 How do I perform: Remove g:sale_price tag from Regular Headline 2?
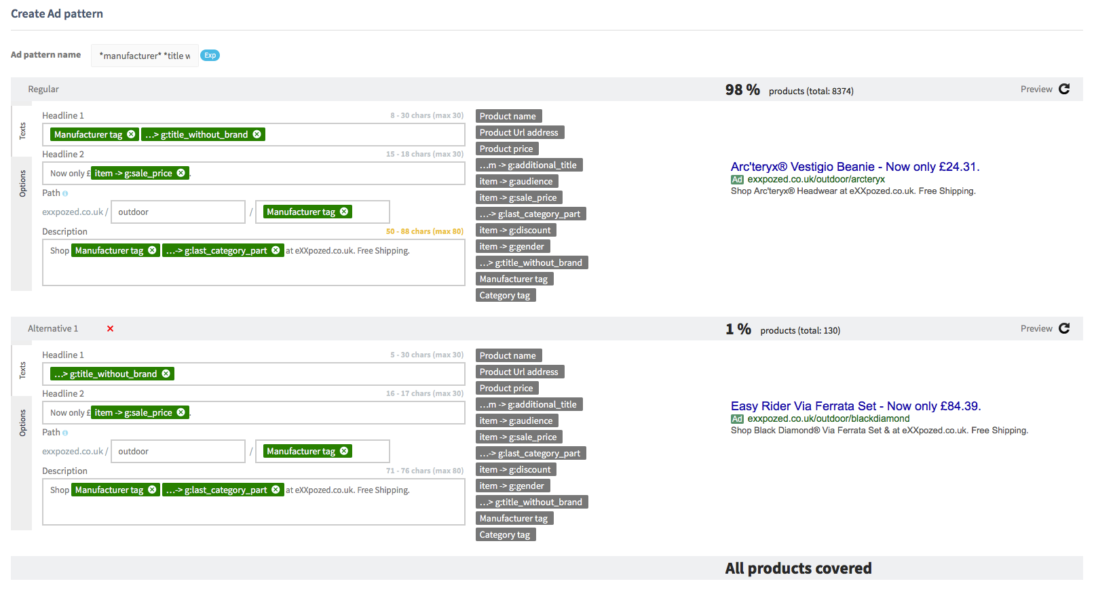(181, 173)
